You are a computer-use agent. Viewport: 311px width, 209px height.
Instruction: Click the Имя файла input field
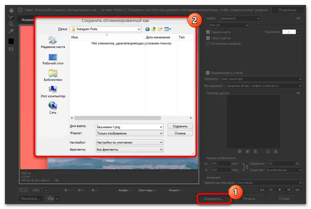129,127
